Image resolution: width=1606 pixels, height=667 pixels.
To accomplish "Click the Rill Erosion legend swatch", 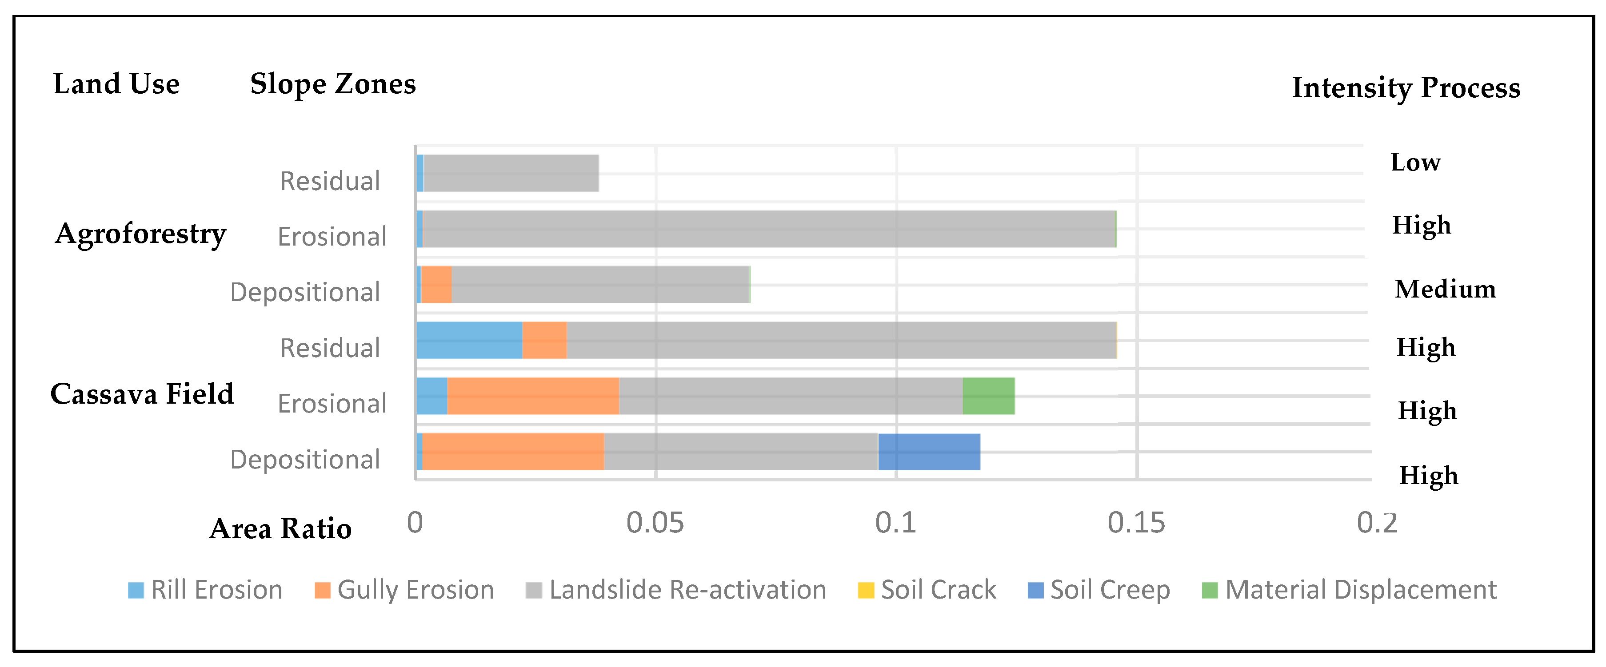I will (x=136, y=591).
